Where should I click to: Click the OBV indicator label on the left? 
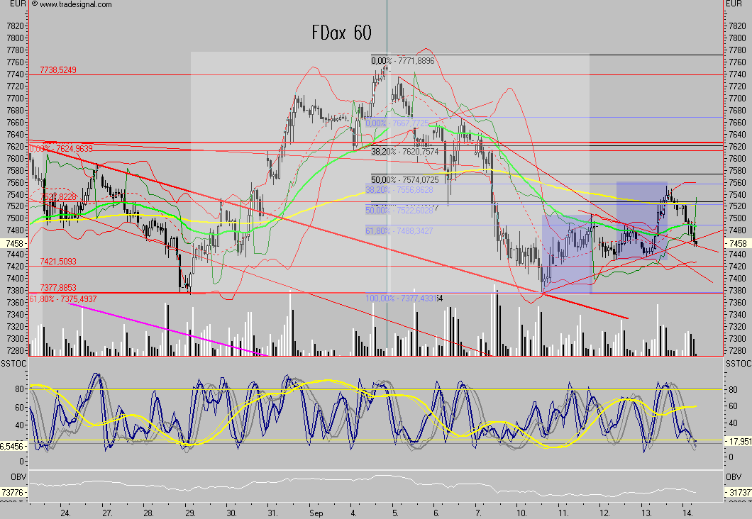pyautogui.click(x=9, y=476)
